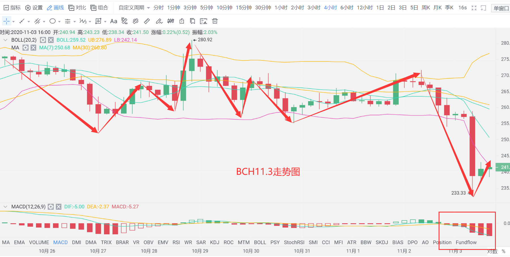Viewport: 510px width, 257px height.
Task: Select the plain ruler measure tool
Action: click(x=147, y=21)
